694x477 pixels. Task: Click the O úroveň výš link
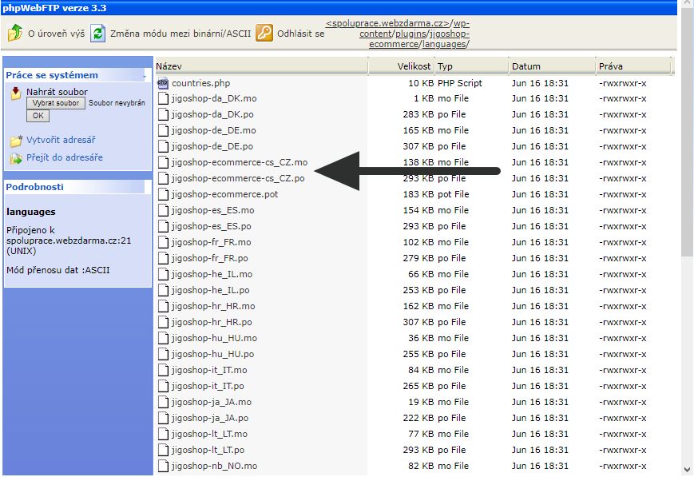pyautogui.click(x=56, y=34)
